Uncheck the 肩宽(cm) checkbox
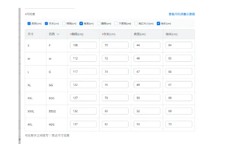Image resolution: width=228 pixels, height=144 pixels. pos(81,24)
